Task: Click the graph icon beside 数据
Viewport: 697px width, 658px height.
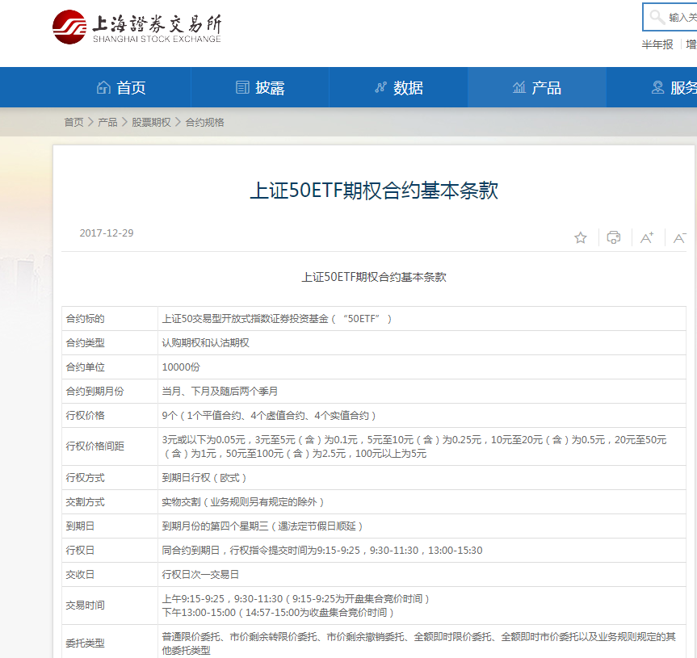Action: [x=380, y=88]
